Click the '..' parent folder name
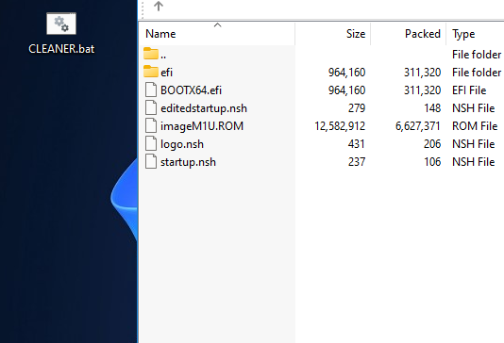 click(163, 57)
